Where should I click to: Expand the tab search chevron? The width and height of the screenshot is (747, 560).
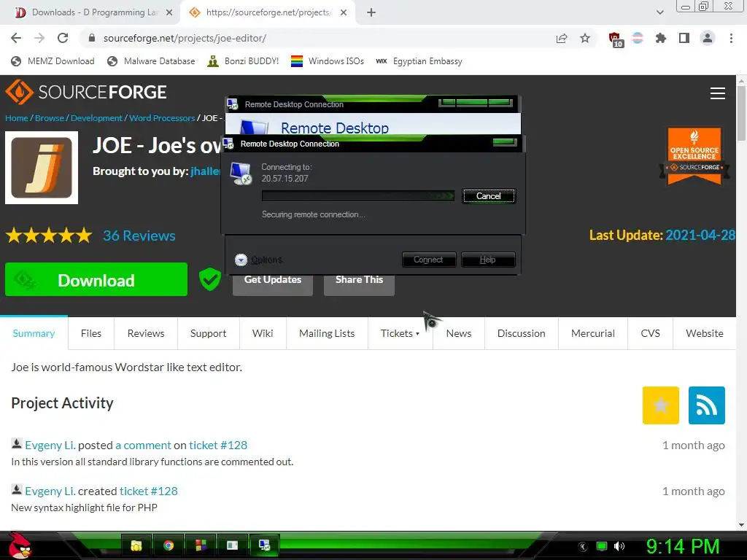tap(659, 12)
